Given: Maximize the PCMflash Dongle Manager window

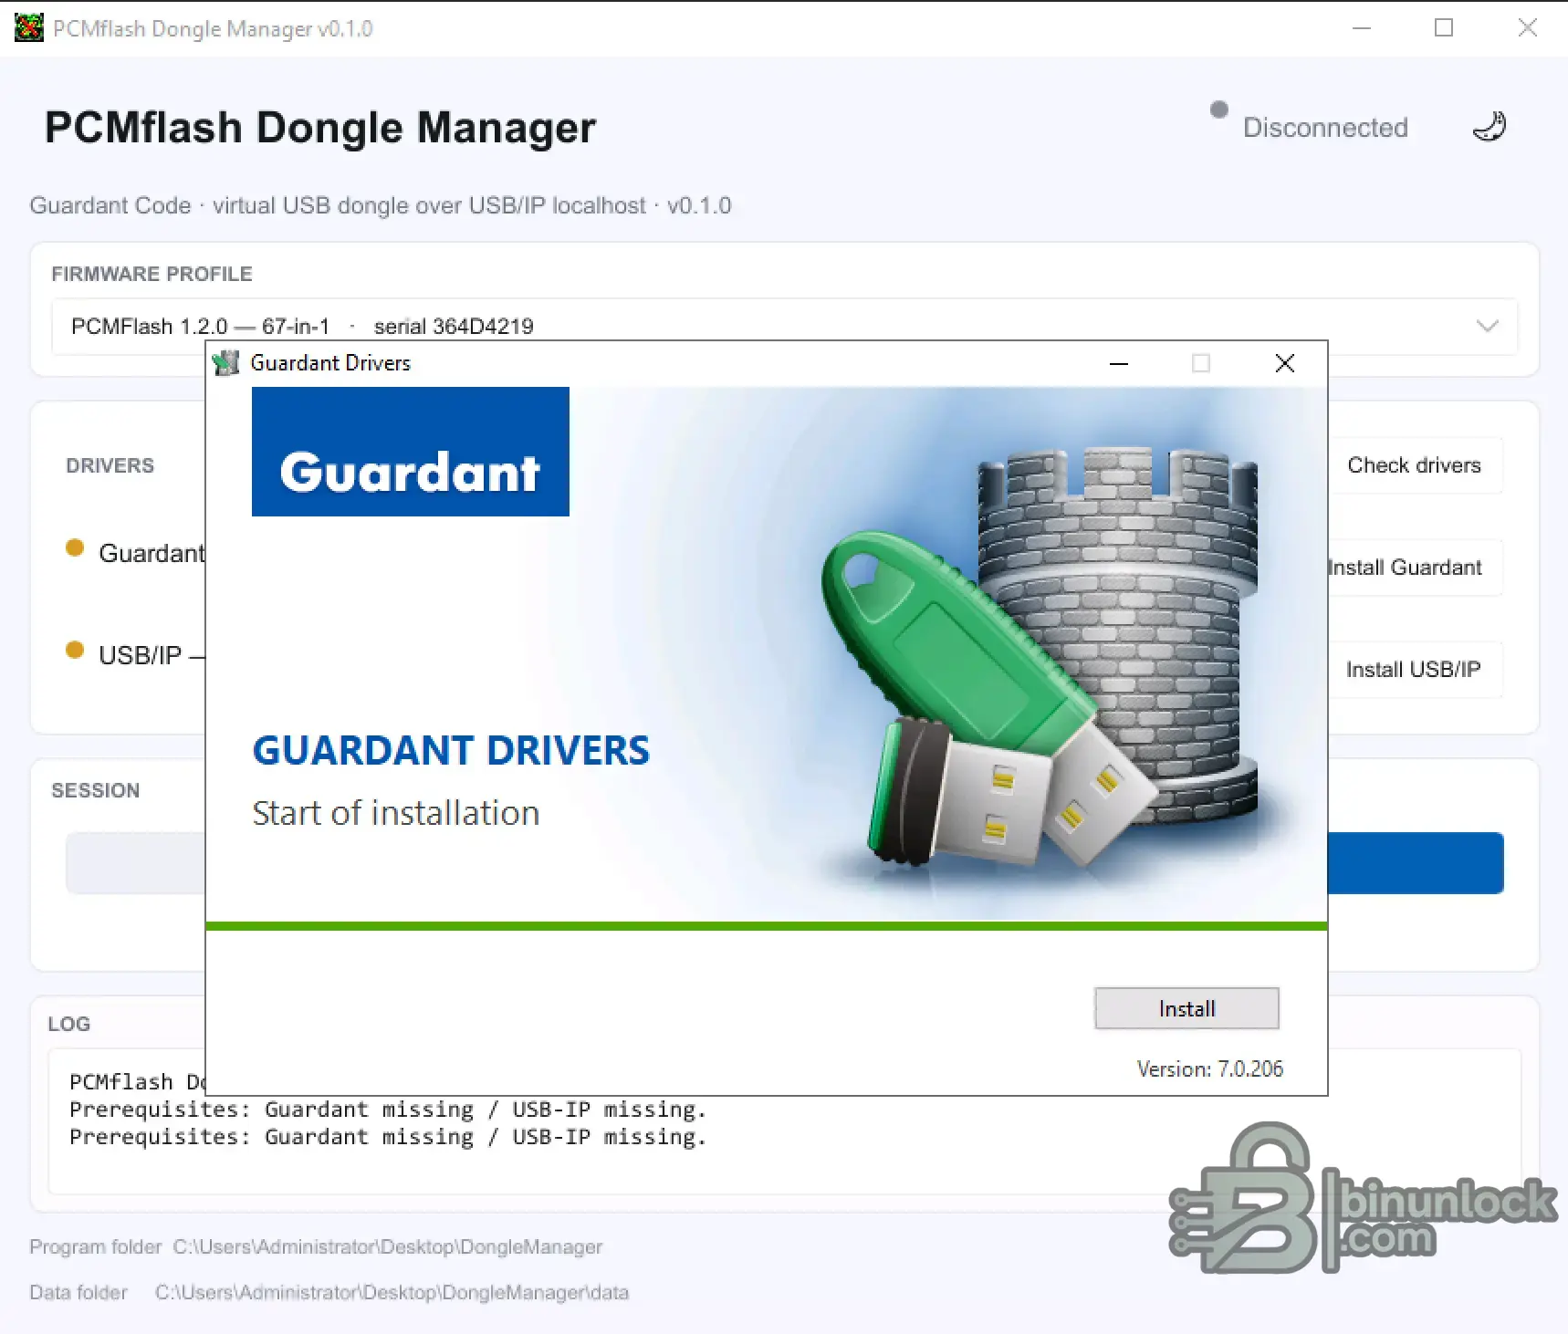Looking at the screenshot, I should 1444,28.
